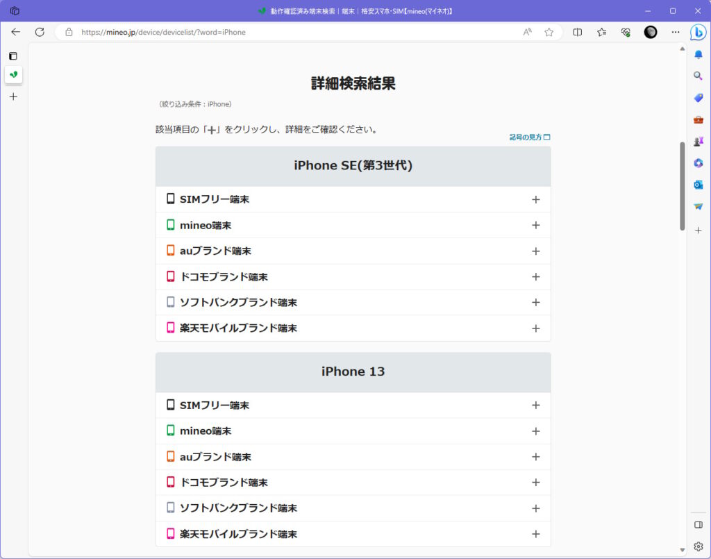Image resolution: width=711 pixels, height=559 pixels.
Task: Open the tab actions menu
Action: [13, 56]
